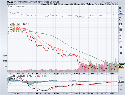
Task: Click the UVXY (Daily) 31.70 legend entry
Action: pos(19,24)
